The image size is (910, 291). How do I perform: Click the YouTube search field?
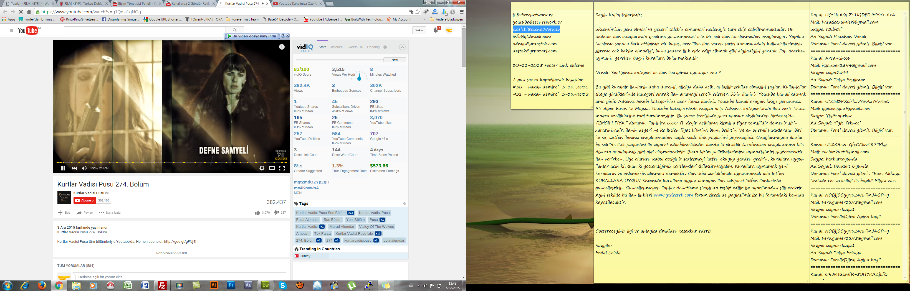coord(145,30)
